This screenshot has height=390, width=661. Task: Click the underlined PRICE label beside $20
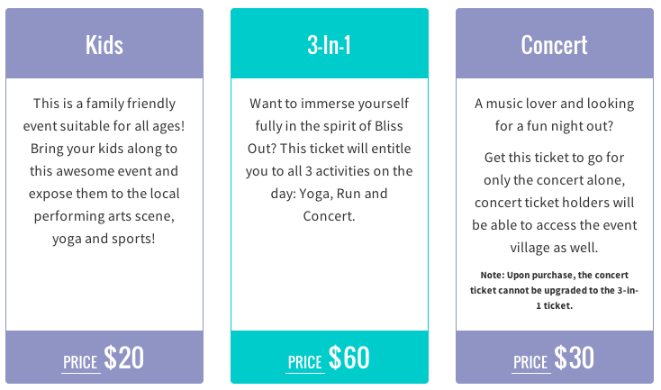tap(80, 362)
